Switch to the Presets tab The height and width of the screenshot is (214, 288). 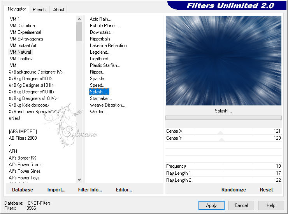39,10
